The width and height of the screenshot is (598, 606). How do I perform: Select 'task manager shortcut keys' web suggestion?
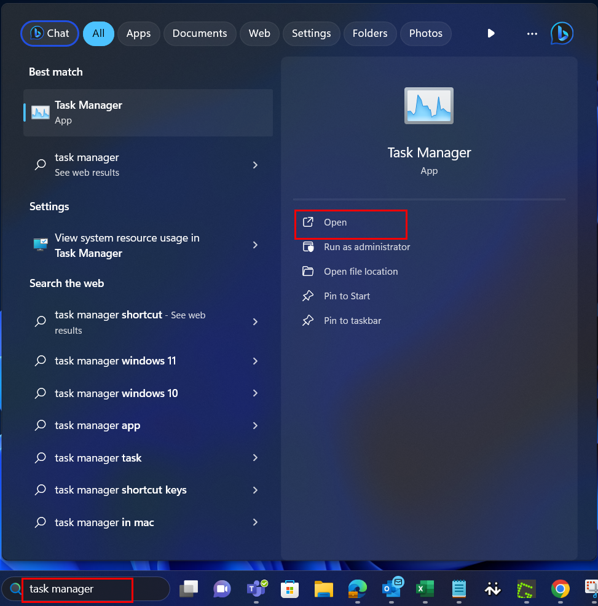tap(148, 490)
